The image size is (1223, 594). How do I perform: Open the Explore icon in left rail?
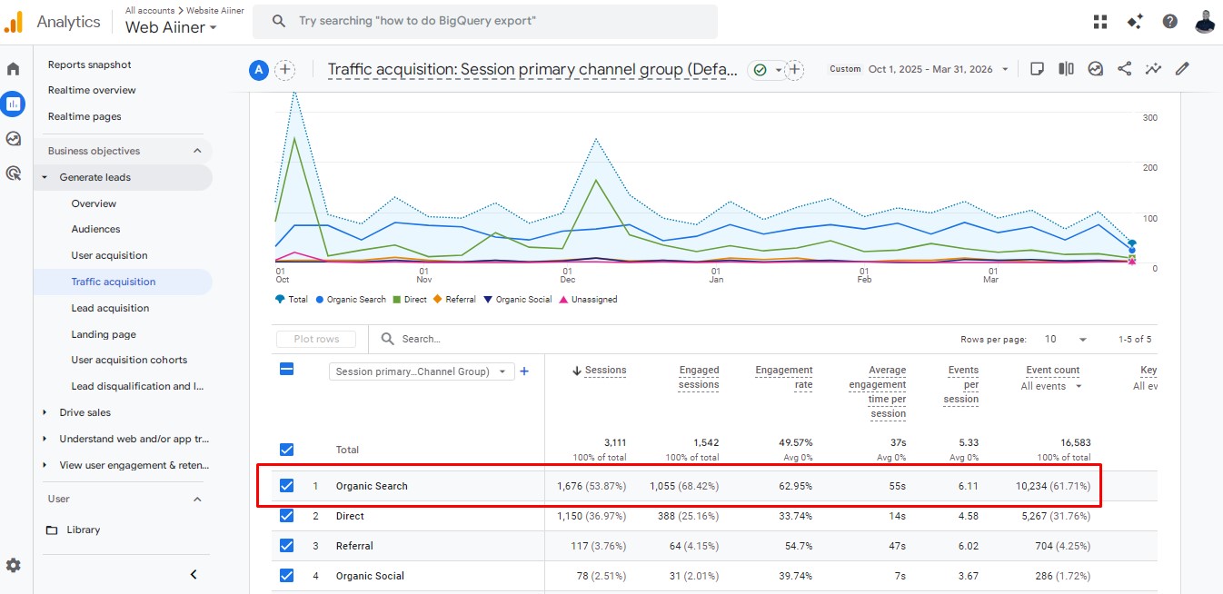point(13,139)
